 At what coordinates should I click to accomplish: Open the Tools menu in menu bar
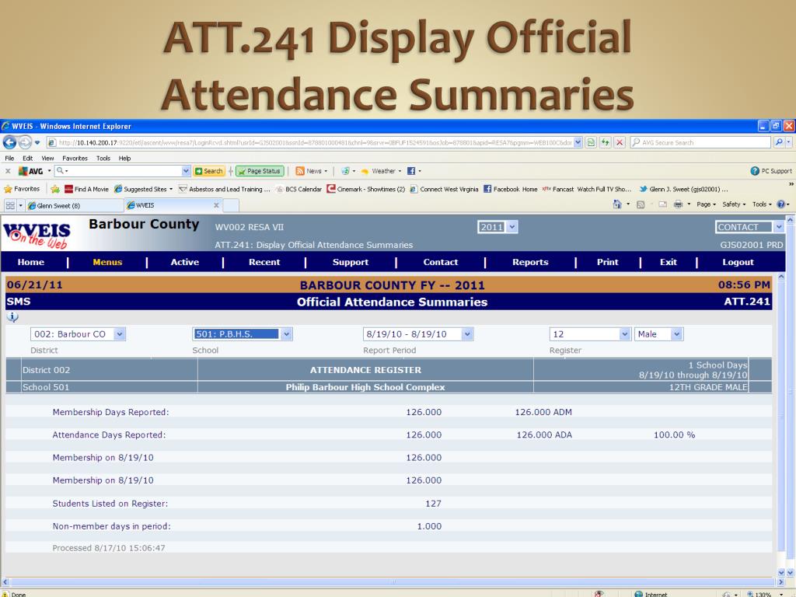pos(103,159)
